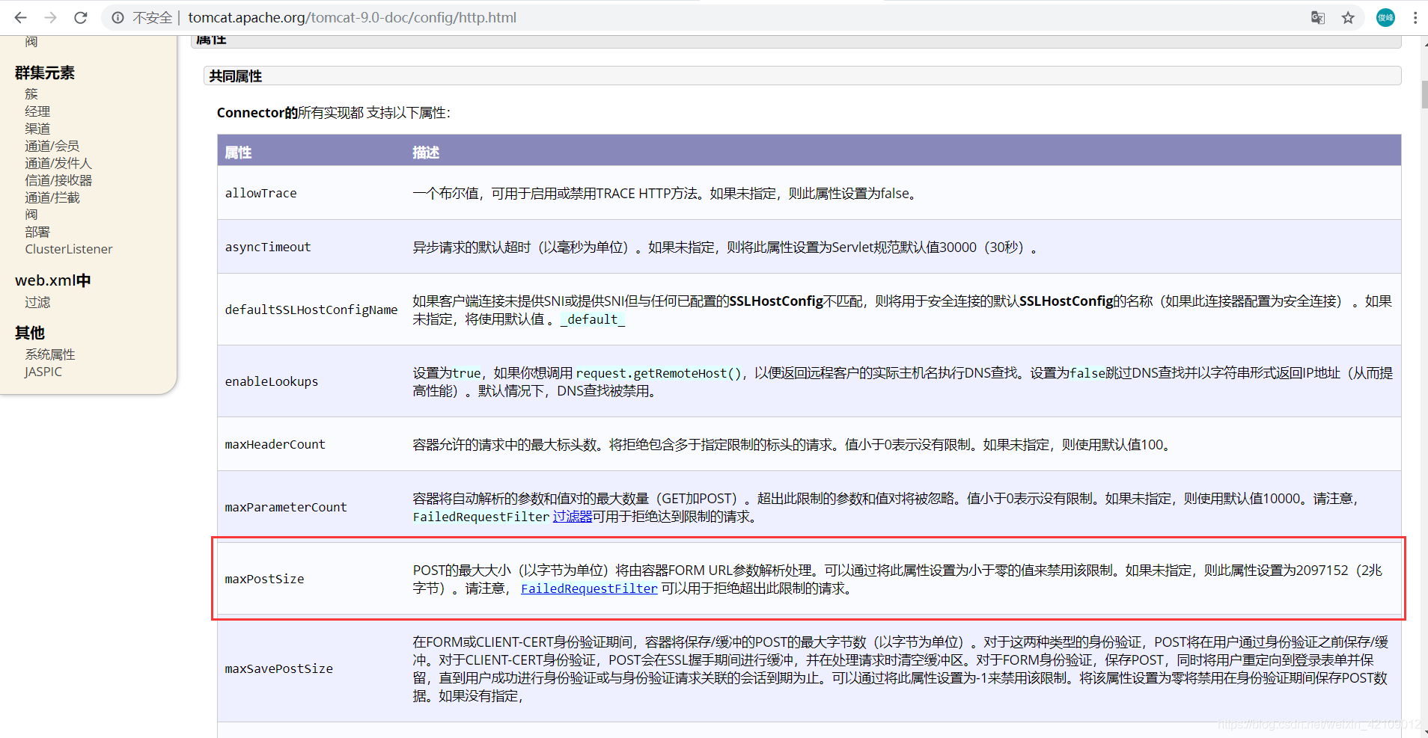This screenshot has height=738, width=1428.
Task: Open the 阀 link under 群集元素
Action: pyautogui.click(x=31, y=215)
